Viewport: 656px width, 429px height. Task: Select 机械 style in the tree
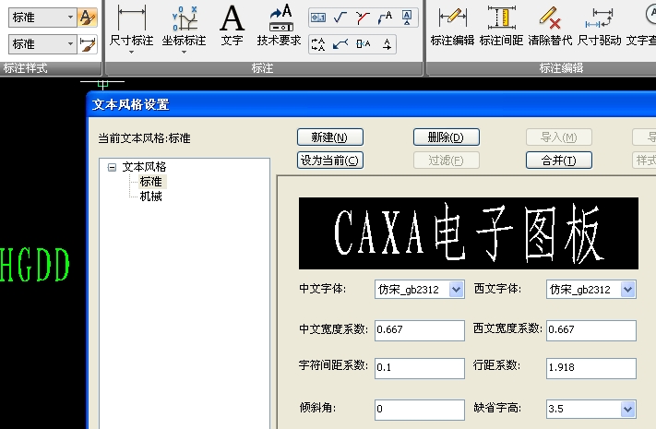pos(150,197)
